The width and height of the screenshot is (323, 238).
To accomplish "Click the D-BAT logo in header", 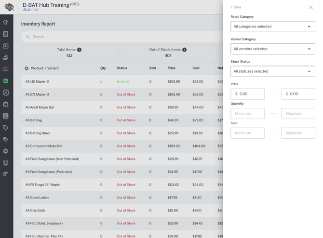I will pyautogui.click(x=9, y=7).
